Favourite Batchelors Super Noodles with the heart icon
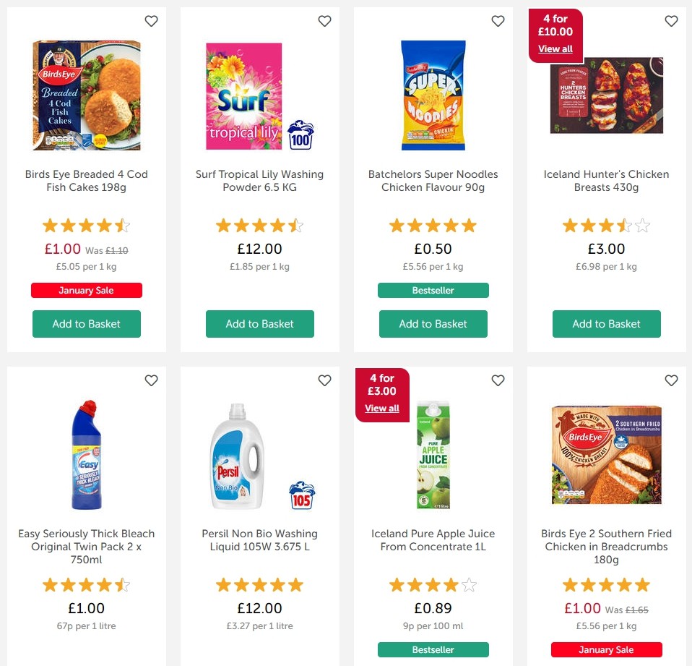Screen dimensions: 692x666 pos(498,21)
